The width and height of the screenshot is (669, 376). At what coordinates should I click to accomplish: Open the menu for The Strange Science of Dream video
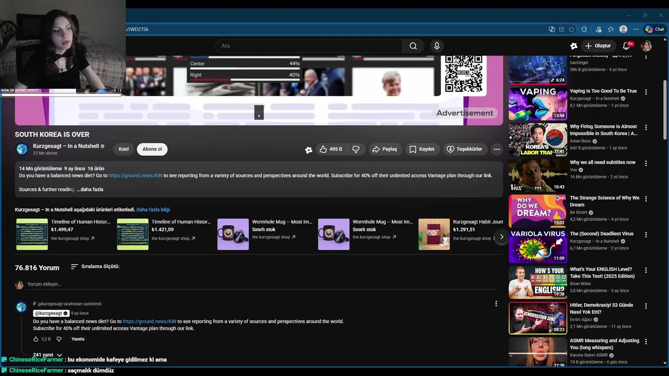[646, 199]
